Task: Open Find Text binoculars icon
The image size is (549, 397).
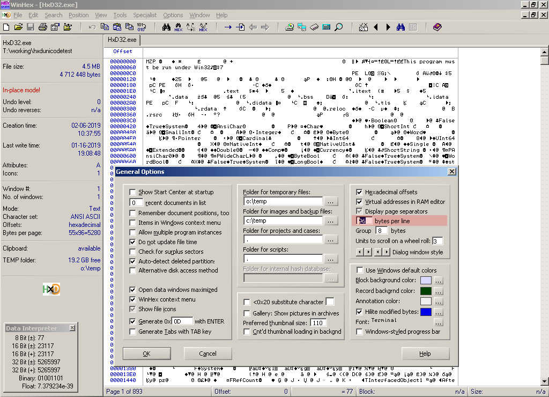Action: tap(166, 27)
